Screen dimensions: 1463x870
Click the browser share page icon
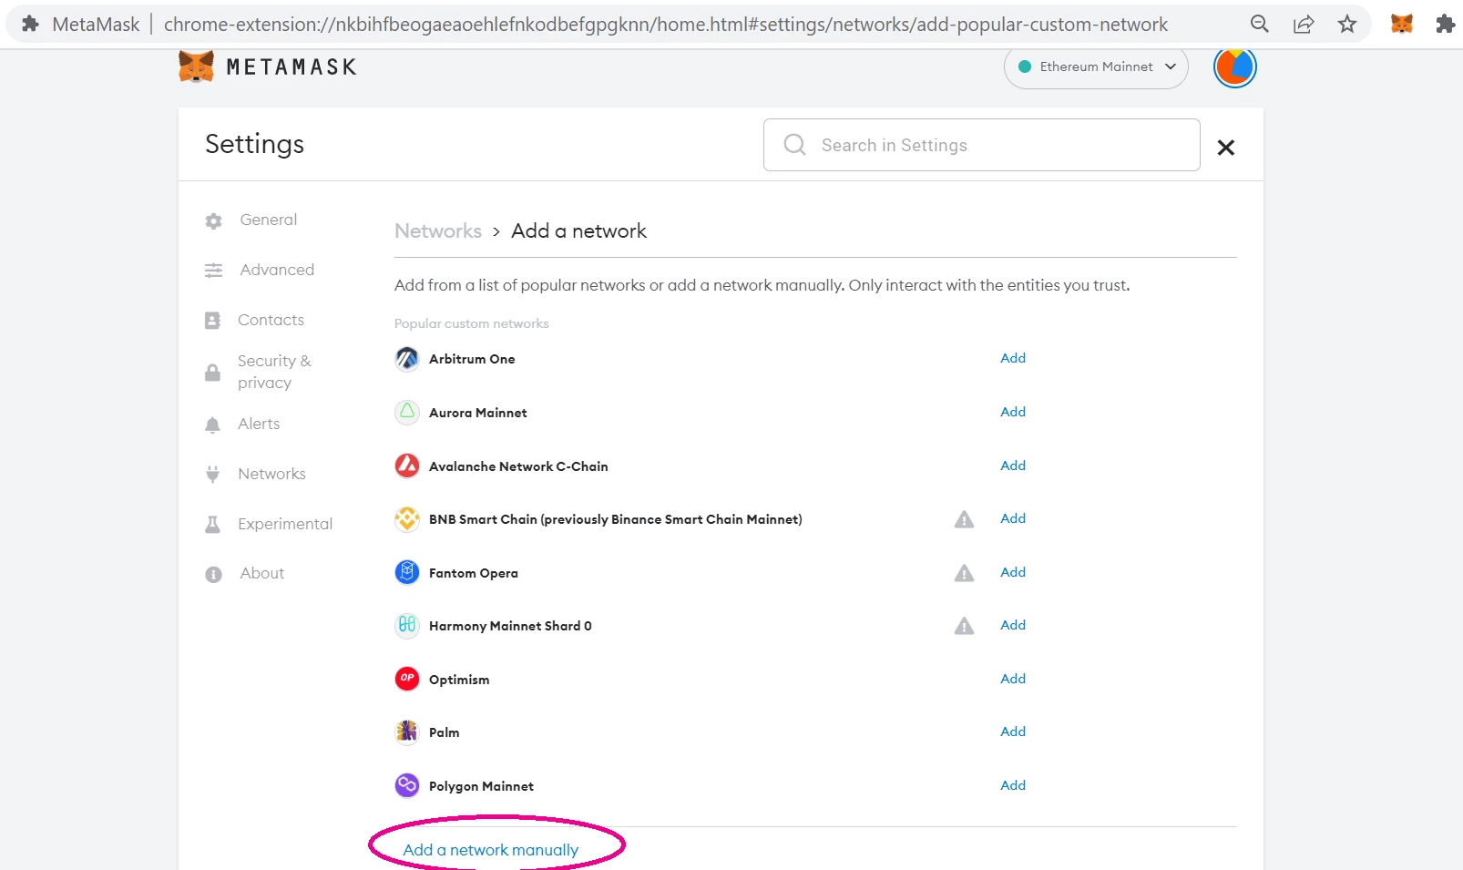click(x=1304, y=25)
